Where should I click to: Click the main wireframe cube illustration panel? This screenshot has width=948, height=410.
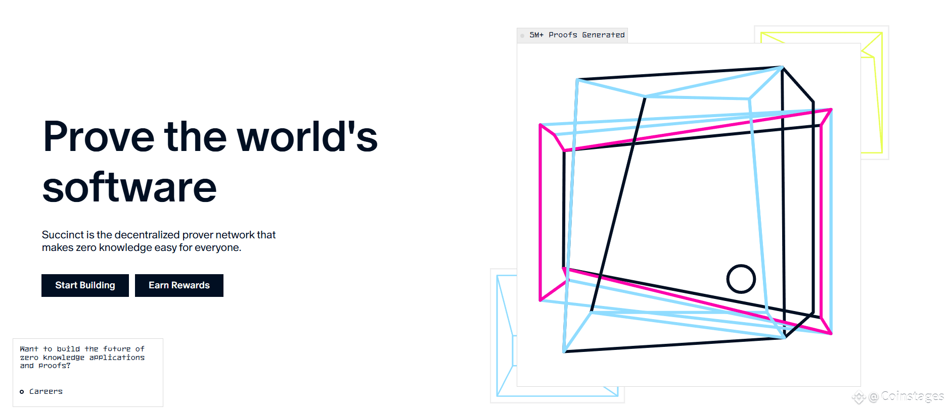[689, 215]
